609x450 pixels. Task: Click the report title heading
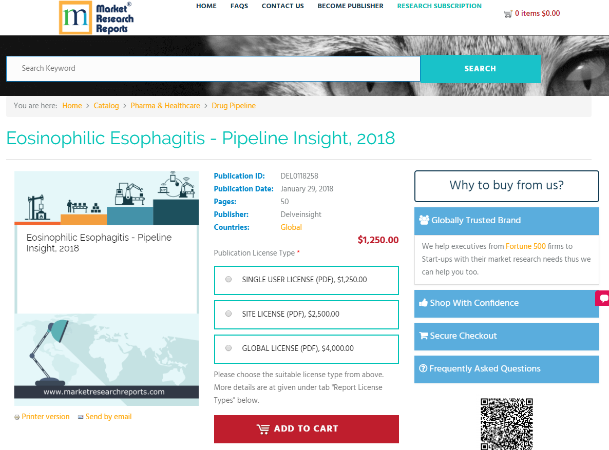pos(200,138)
